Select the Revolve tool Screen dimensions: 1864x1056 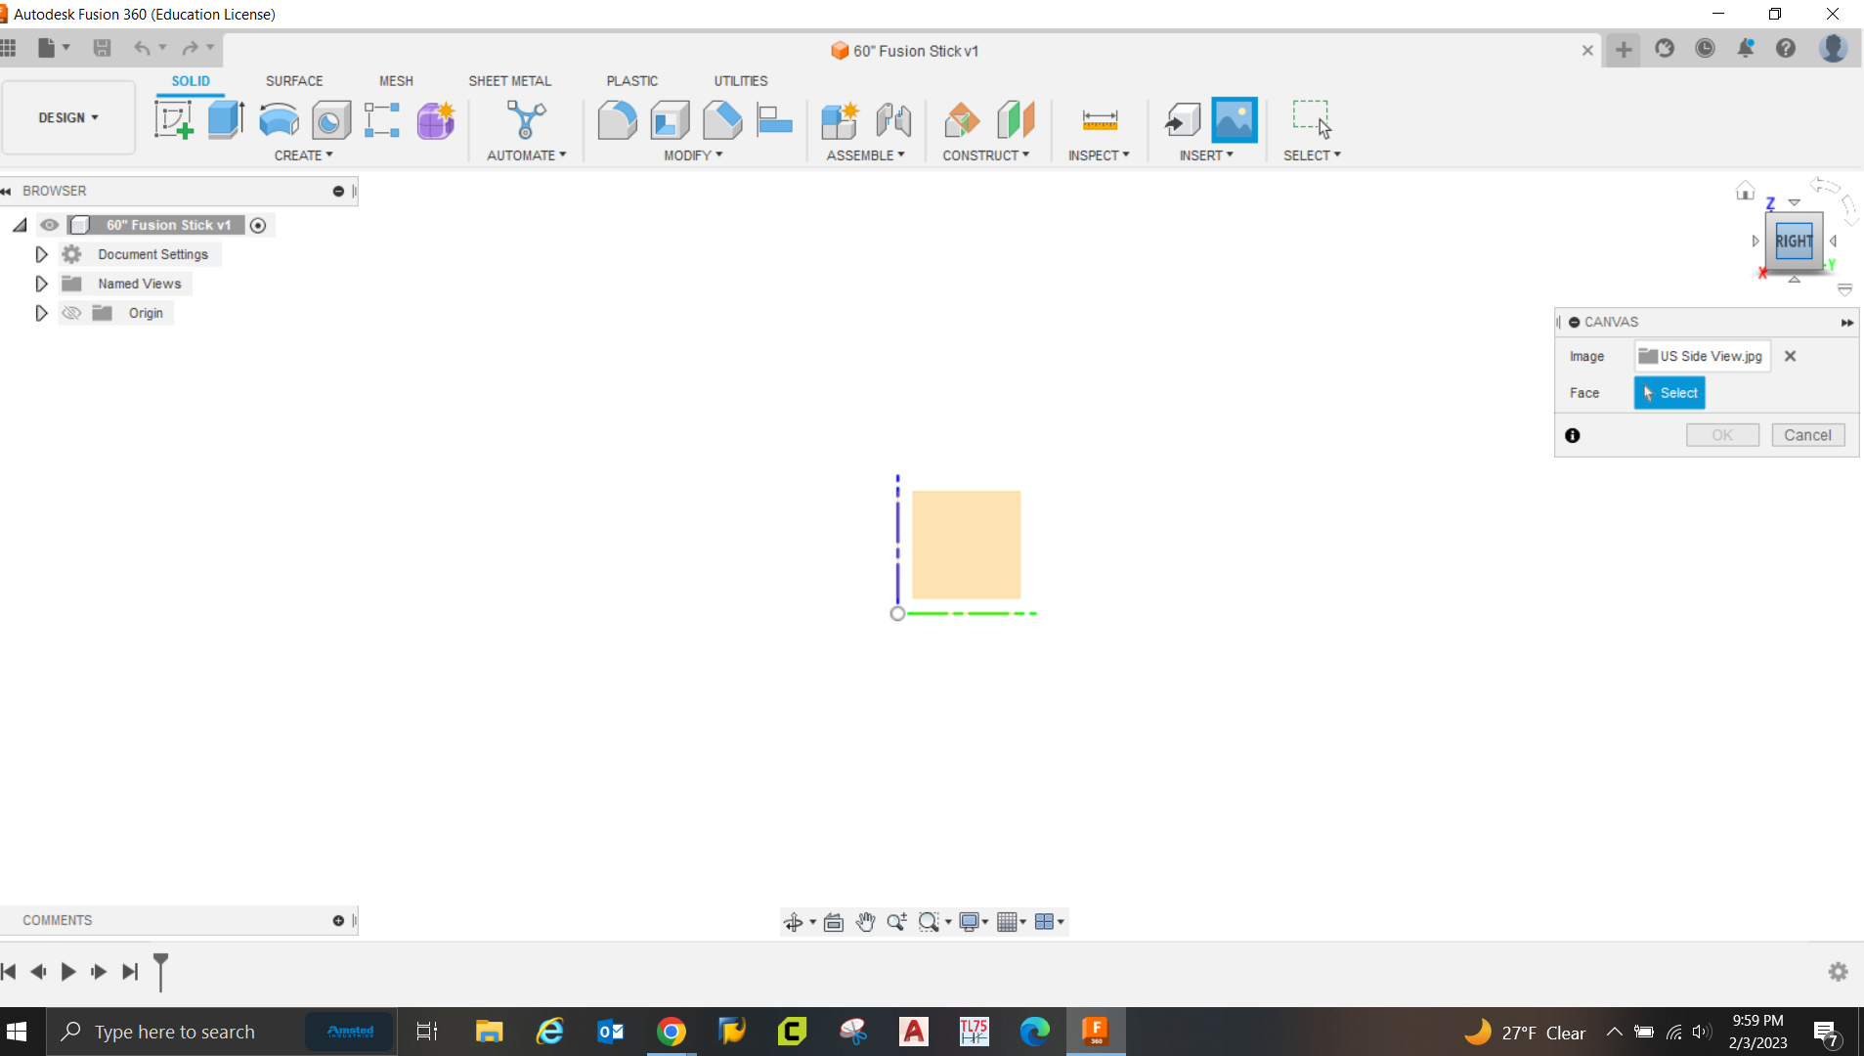point(279,119)
